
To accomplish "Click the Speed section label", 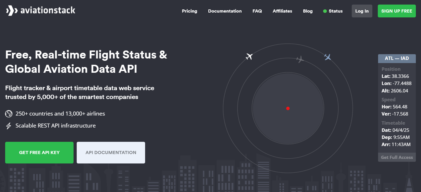I will click(x=388, y=100).
